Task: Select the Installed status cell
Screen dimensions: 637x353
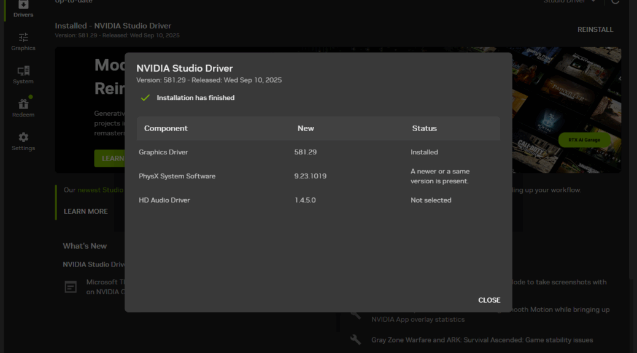Action: [x=424, y=152]
